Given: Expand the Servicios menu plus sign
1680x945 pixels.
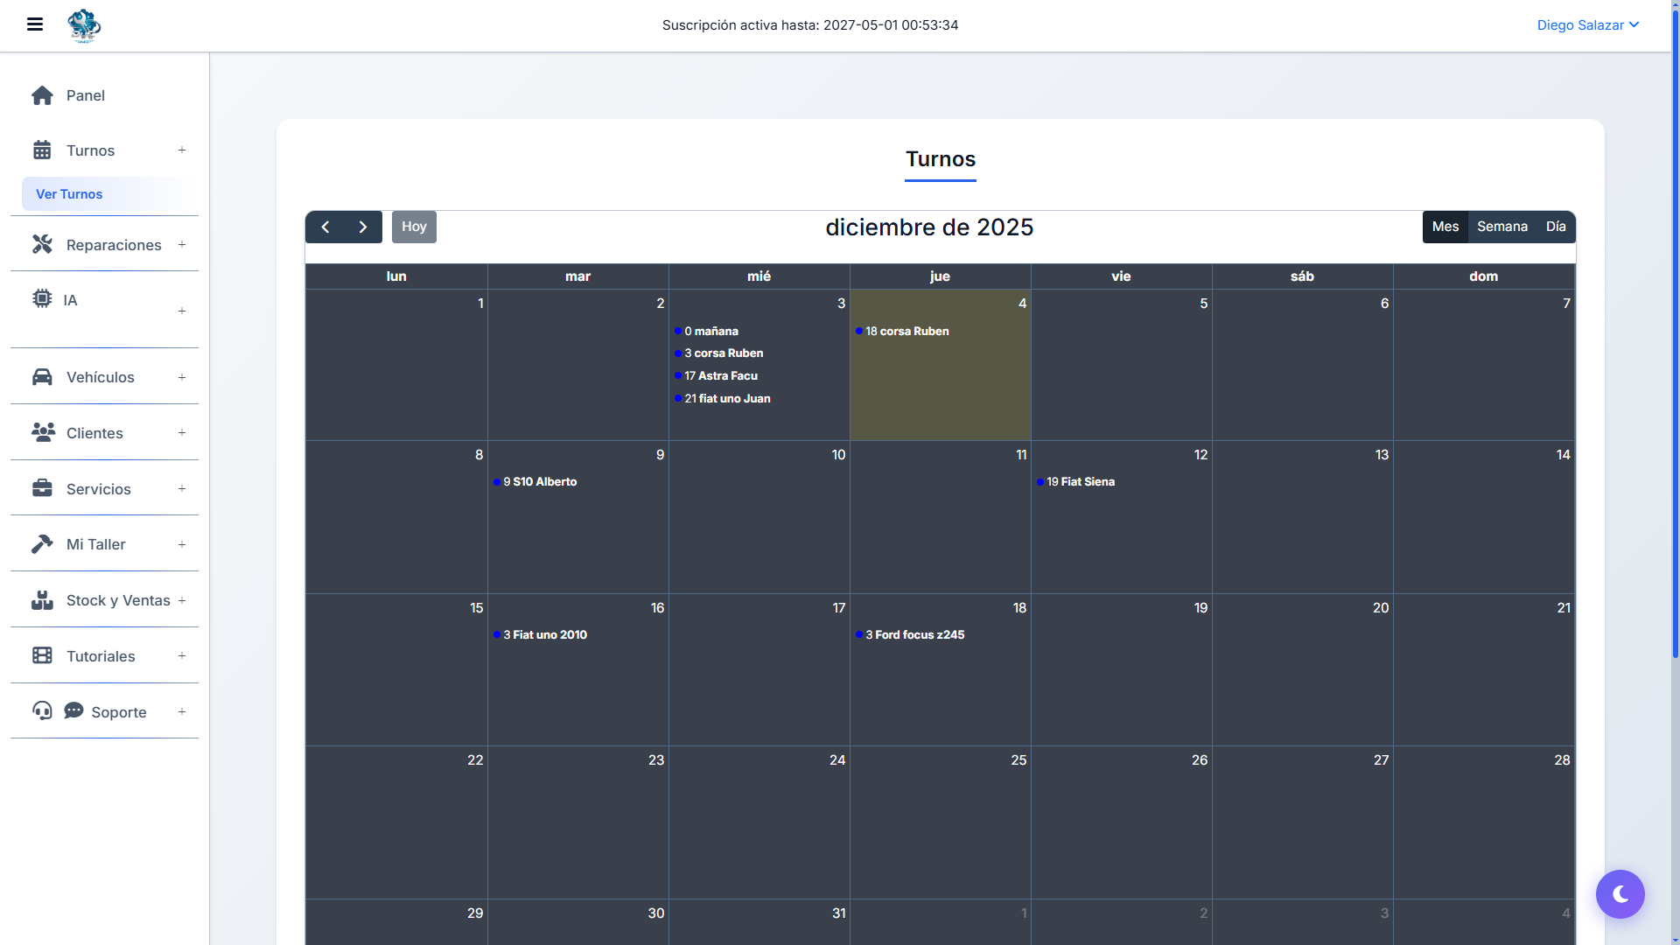Looking at the screenshot, I should point(182,488).
